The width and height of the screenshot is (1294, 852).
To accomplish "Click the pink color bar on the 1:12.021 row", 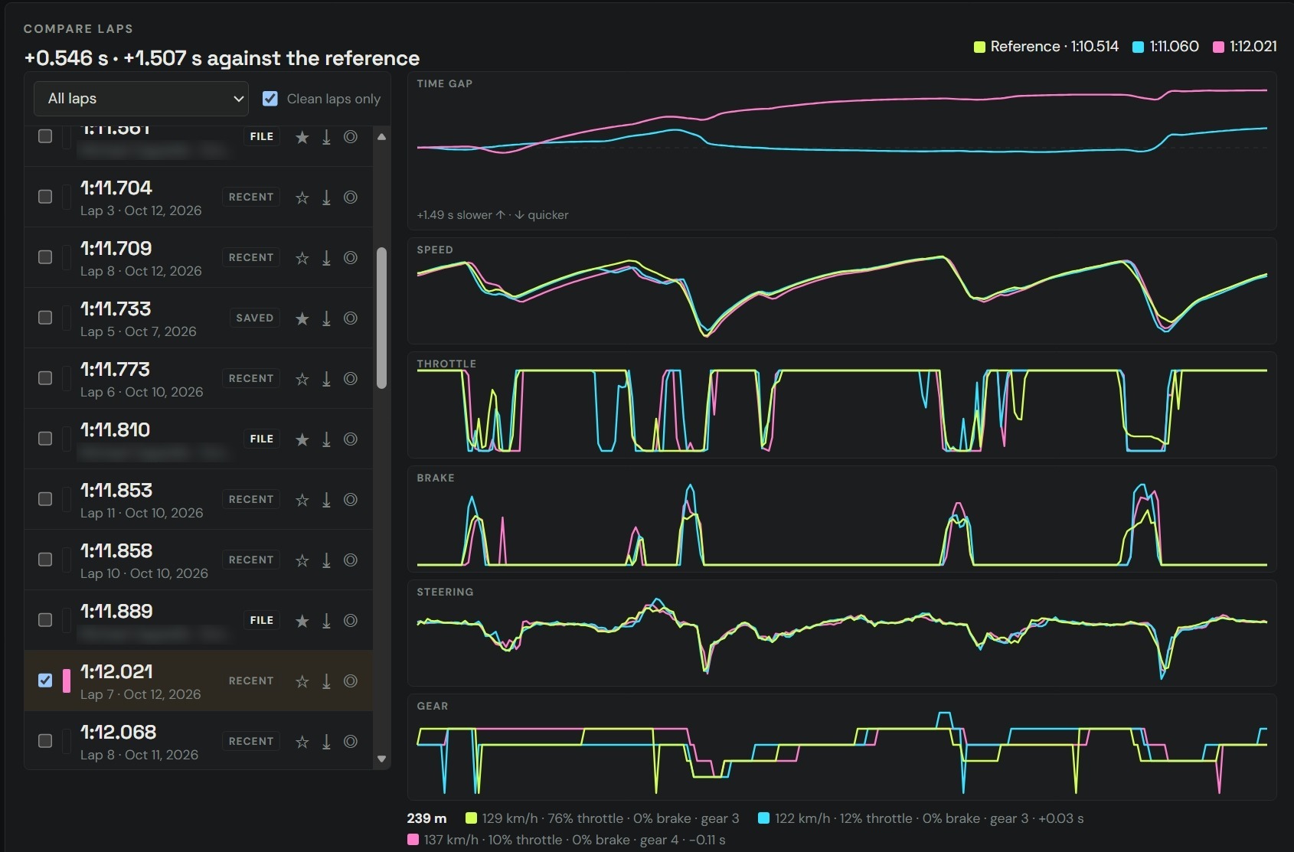I will pyautogui.click(x=67, y=681).
